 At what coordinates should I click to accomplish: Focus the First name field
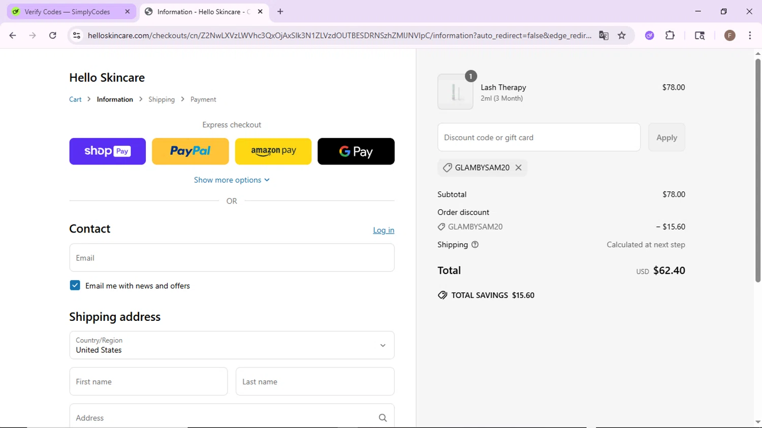[148, 381]
